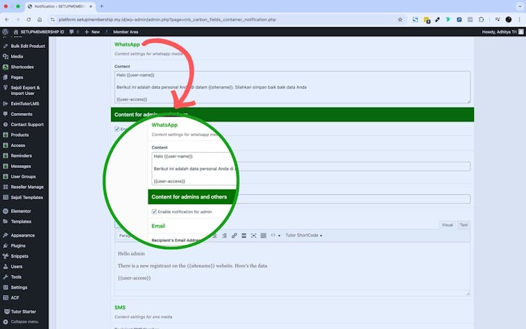Click the toolbar toggle icon in editor
Screen dimensions: 526x329
[x=263, y=235]
